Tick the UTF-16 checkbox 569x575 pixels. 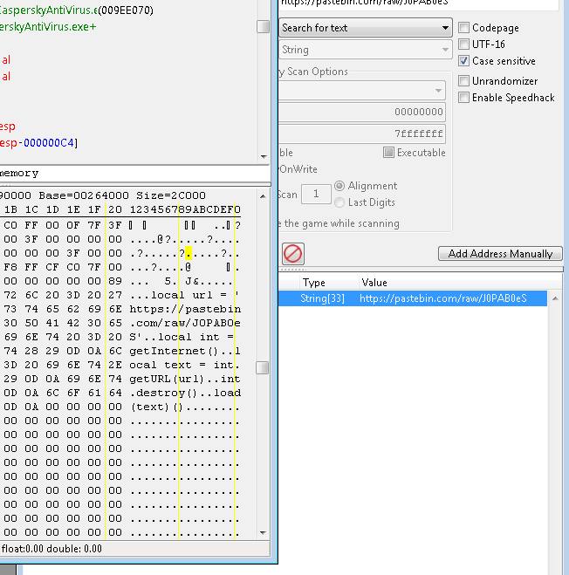464,44
